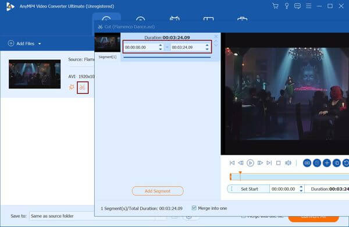Toggle the Merge into one checkbox
This screenshot has width=349, height=227.
point(194,208)
